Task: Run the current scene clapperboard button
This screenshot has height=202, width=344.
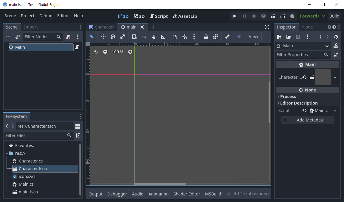Action: click(x=273, y=16)
